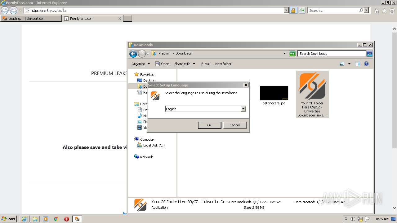Toggle the preview pane icon

pos(358,64)
